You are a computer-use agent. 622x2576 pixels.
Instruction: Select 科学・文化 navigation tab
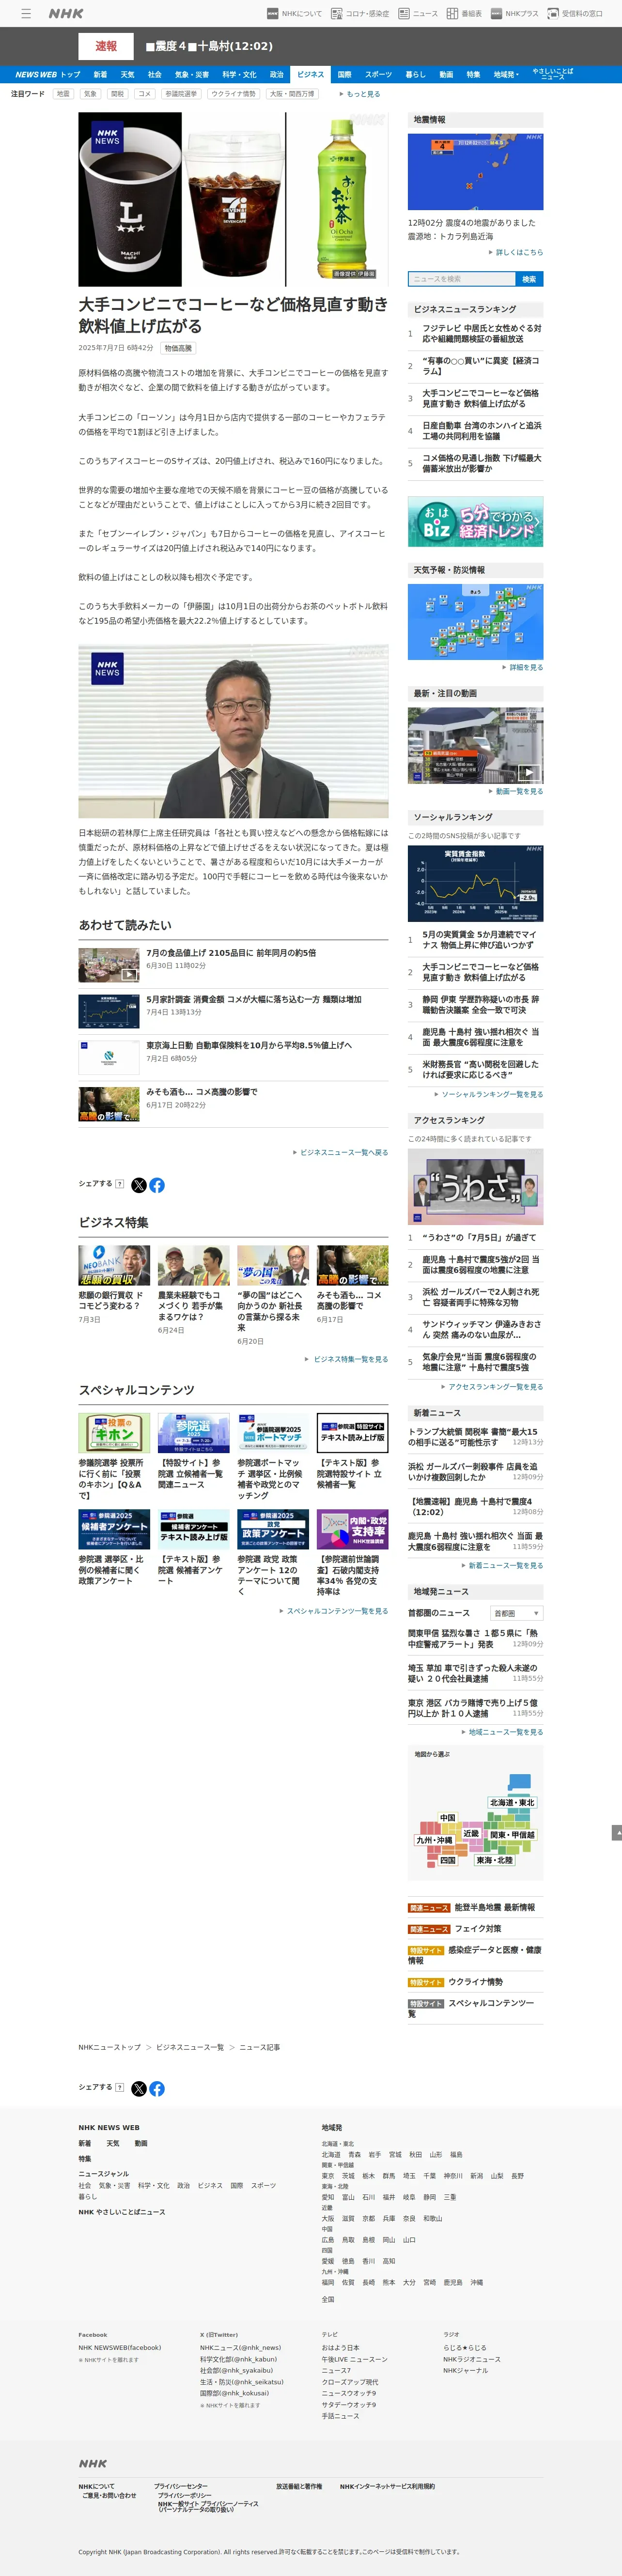(239, 75)
